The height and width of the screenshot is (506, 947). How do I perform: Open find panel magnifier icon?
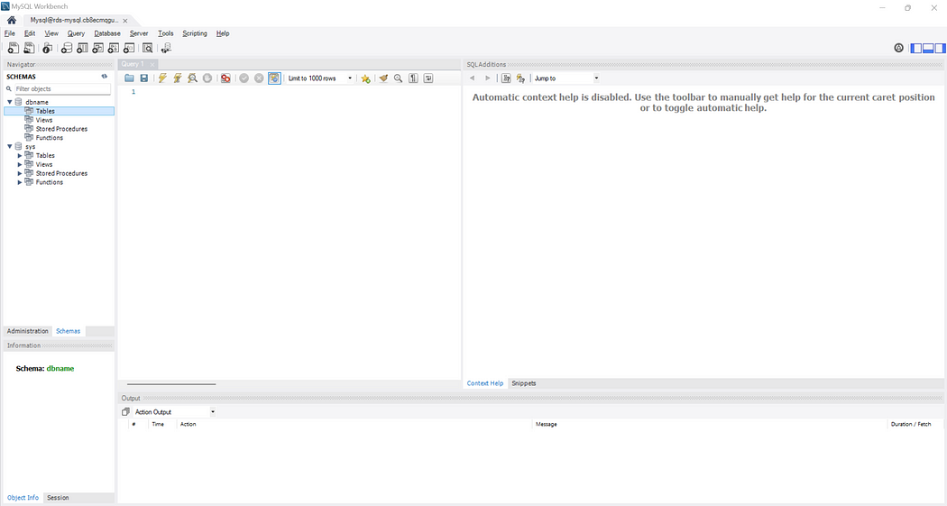click(398, 78)
